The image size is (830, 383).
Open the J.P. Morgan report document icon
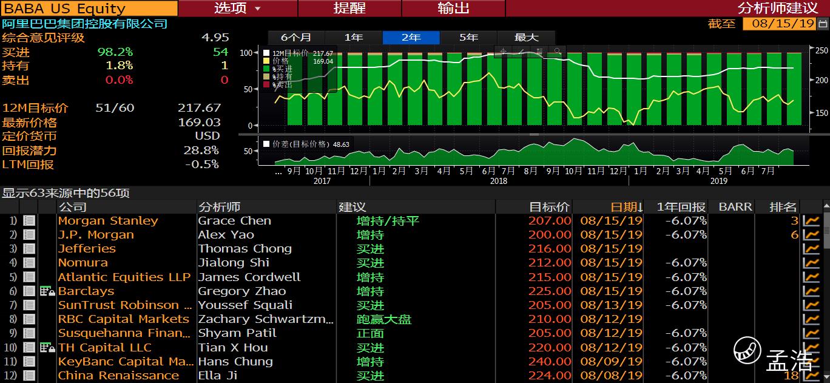click(x=29, y=235)
